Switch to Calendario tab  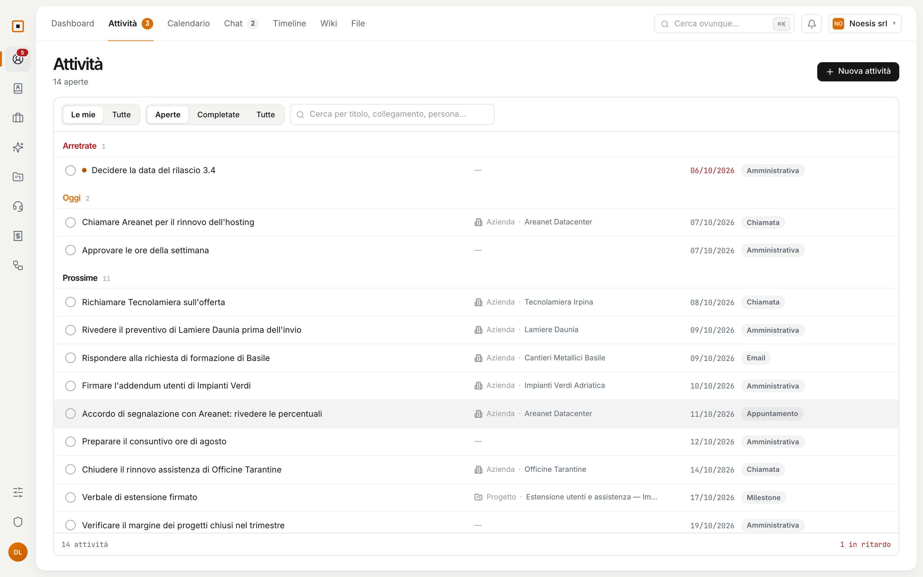[188, 24]
